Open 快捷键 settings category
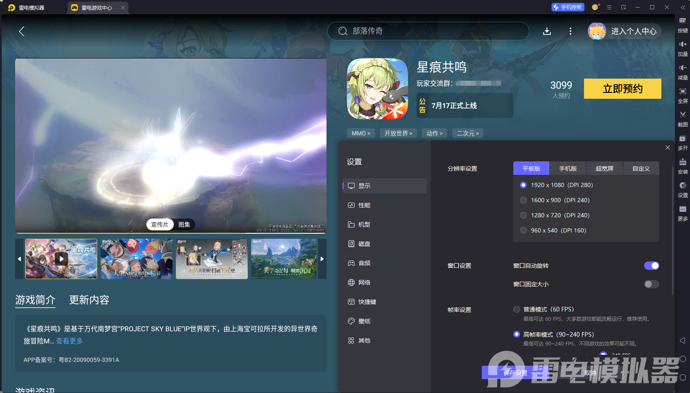690x393 pixels. click(385, 302)
